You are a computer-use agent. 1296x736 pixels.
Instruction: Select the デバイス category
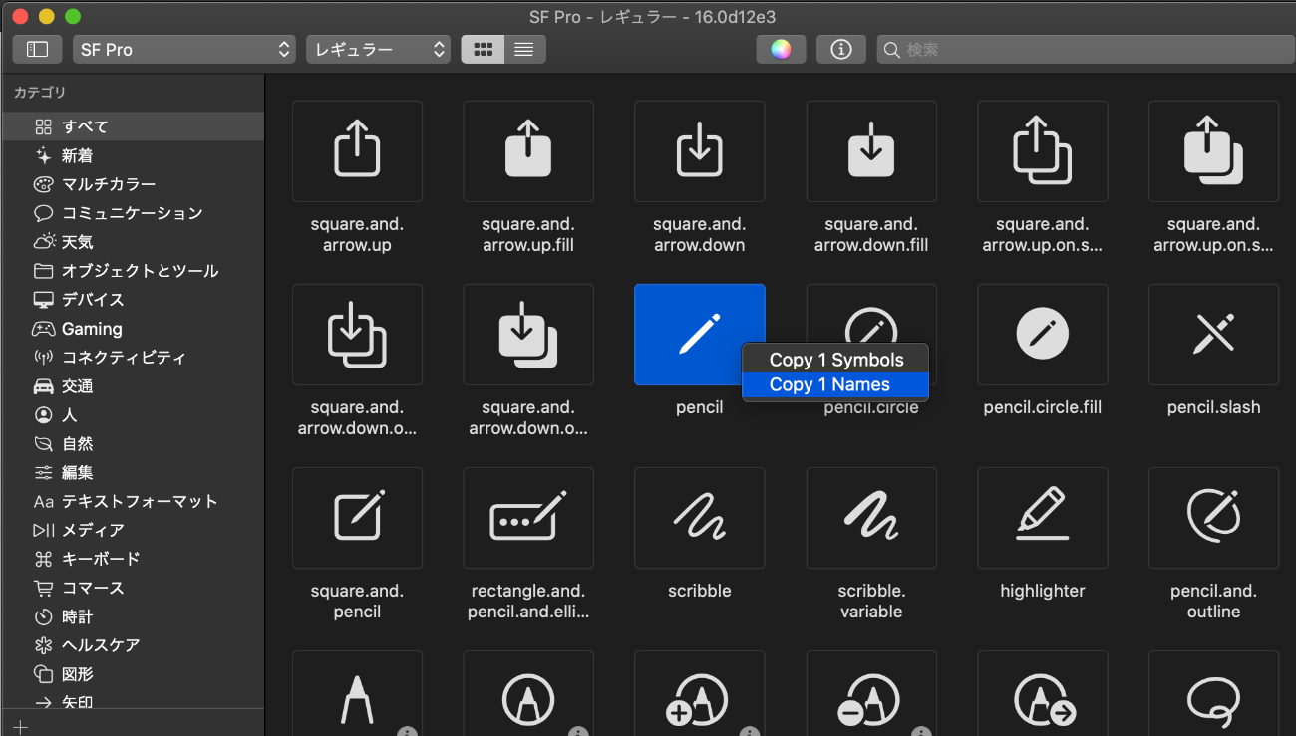[133, 300]
